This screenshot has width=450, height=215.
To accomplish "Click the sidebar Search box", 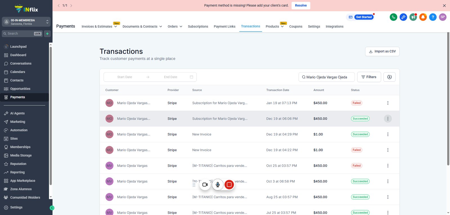I will [x=22, y=34].
